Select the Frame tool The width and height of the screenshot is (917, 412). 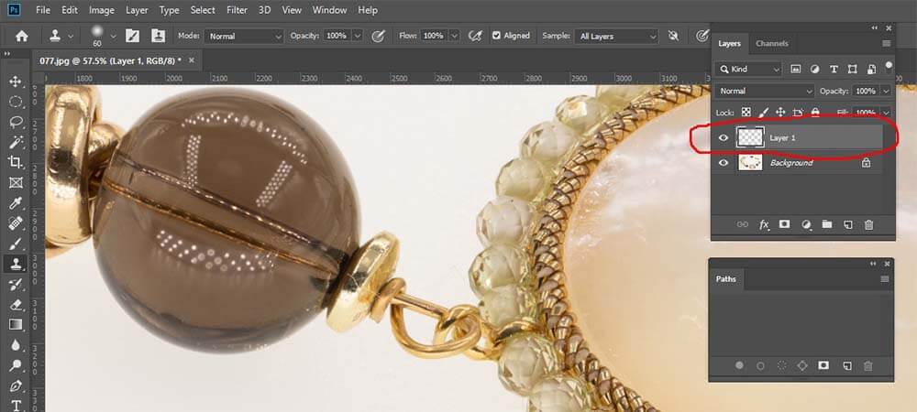[16, 183]
